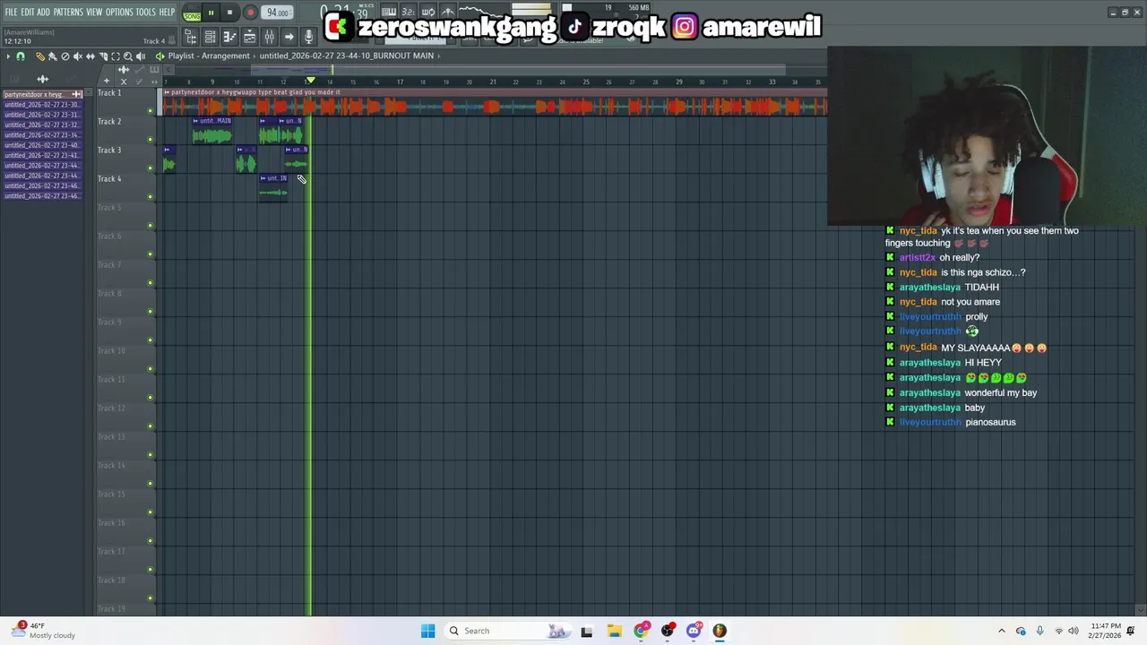Pause playback with the pause button
Image resolution: width=1147 pixels, height=645 pixels.
tap(211, 13)
